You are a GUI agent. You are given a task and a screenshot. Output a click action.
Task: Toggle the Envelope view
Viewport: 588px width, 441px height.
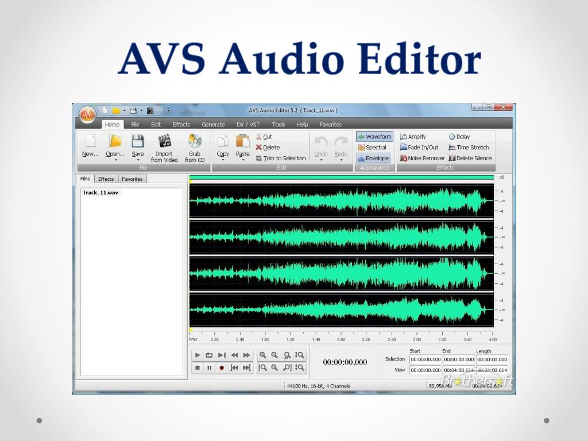pyautogui.click(x=373, y=158)
